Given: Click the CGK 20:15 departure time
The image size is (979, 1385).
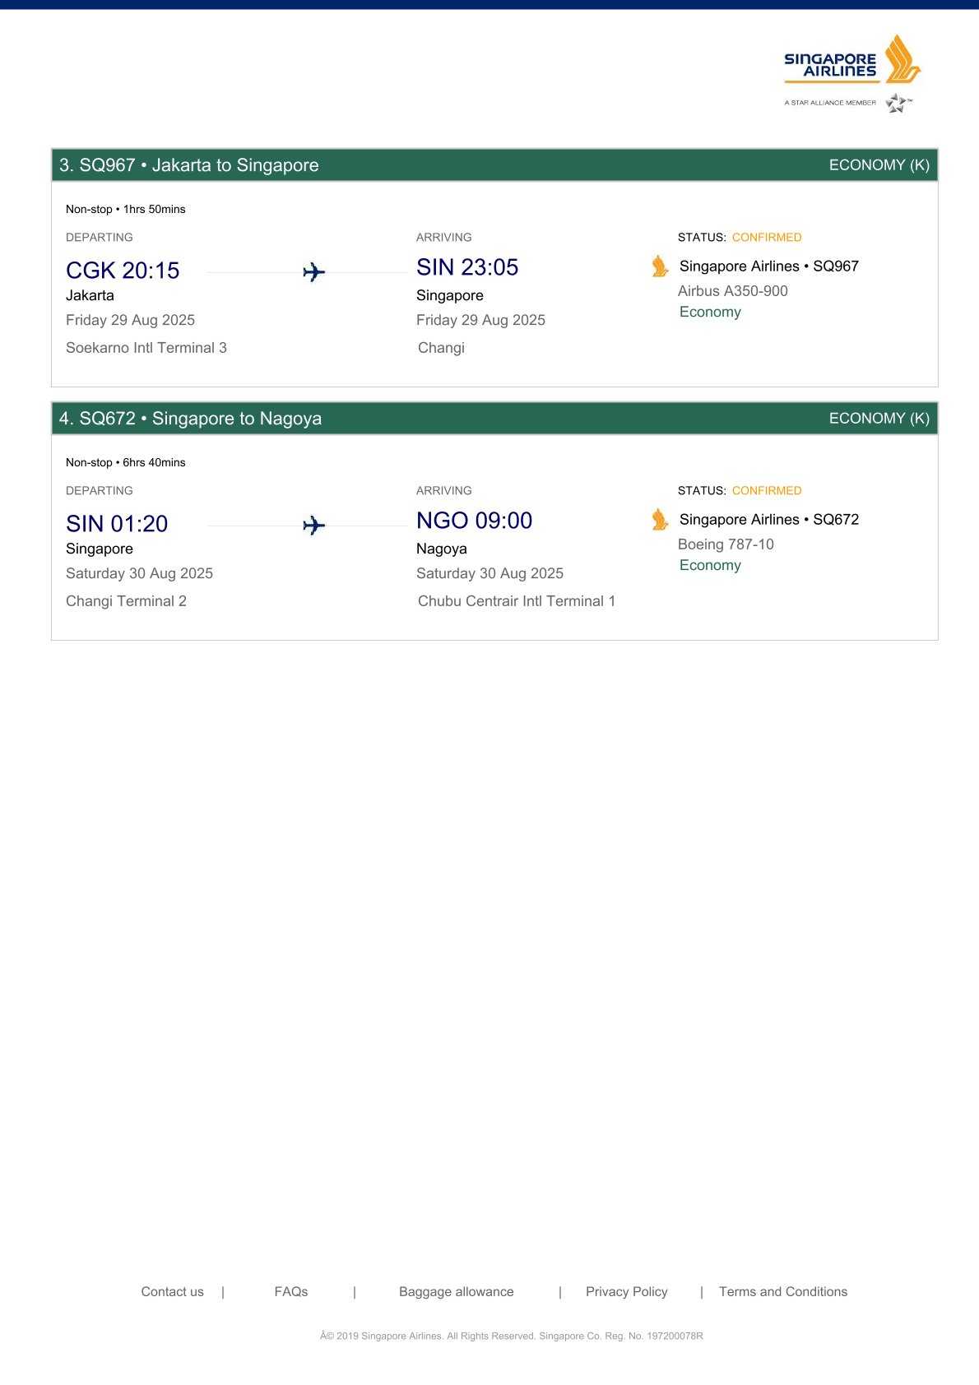Looking at the screenshot, I should [x=123, y=271].
